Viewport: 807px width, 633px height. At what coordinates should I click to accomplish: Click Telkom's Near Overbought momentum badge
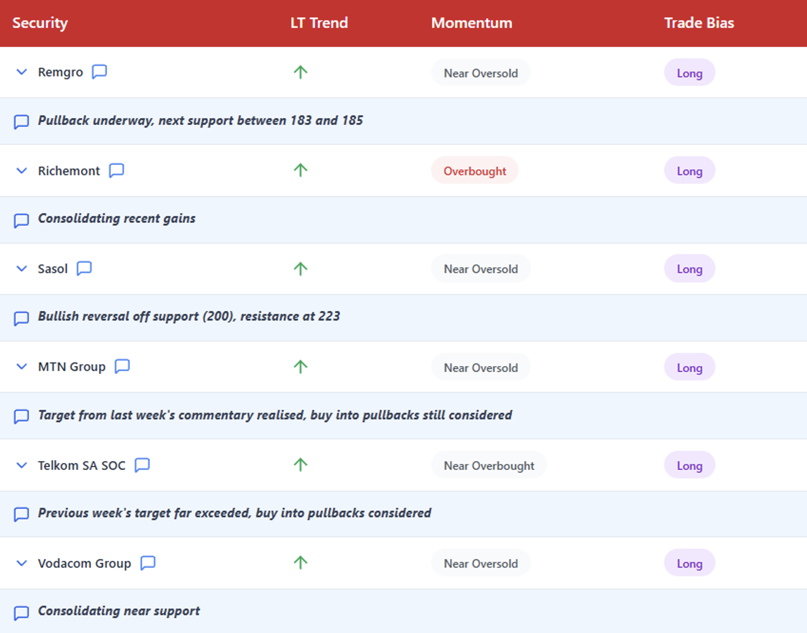click(489, 465)
